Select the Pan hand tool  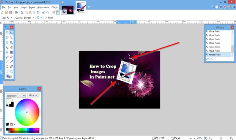coord(11,47)
